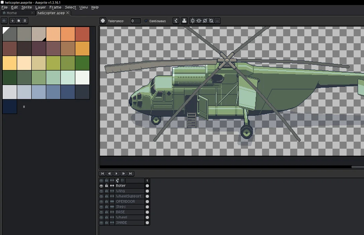Toggle visibility of the Roter layer
This screenshot has width=364, height=235.
click(101, 186)
